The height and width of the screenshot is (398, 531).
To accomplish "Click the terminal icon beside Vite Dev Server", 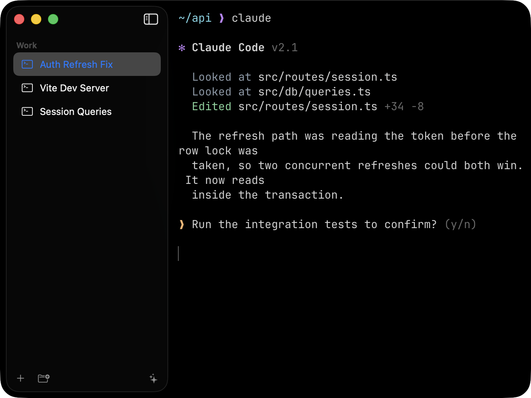I will tap(27, 88).
